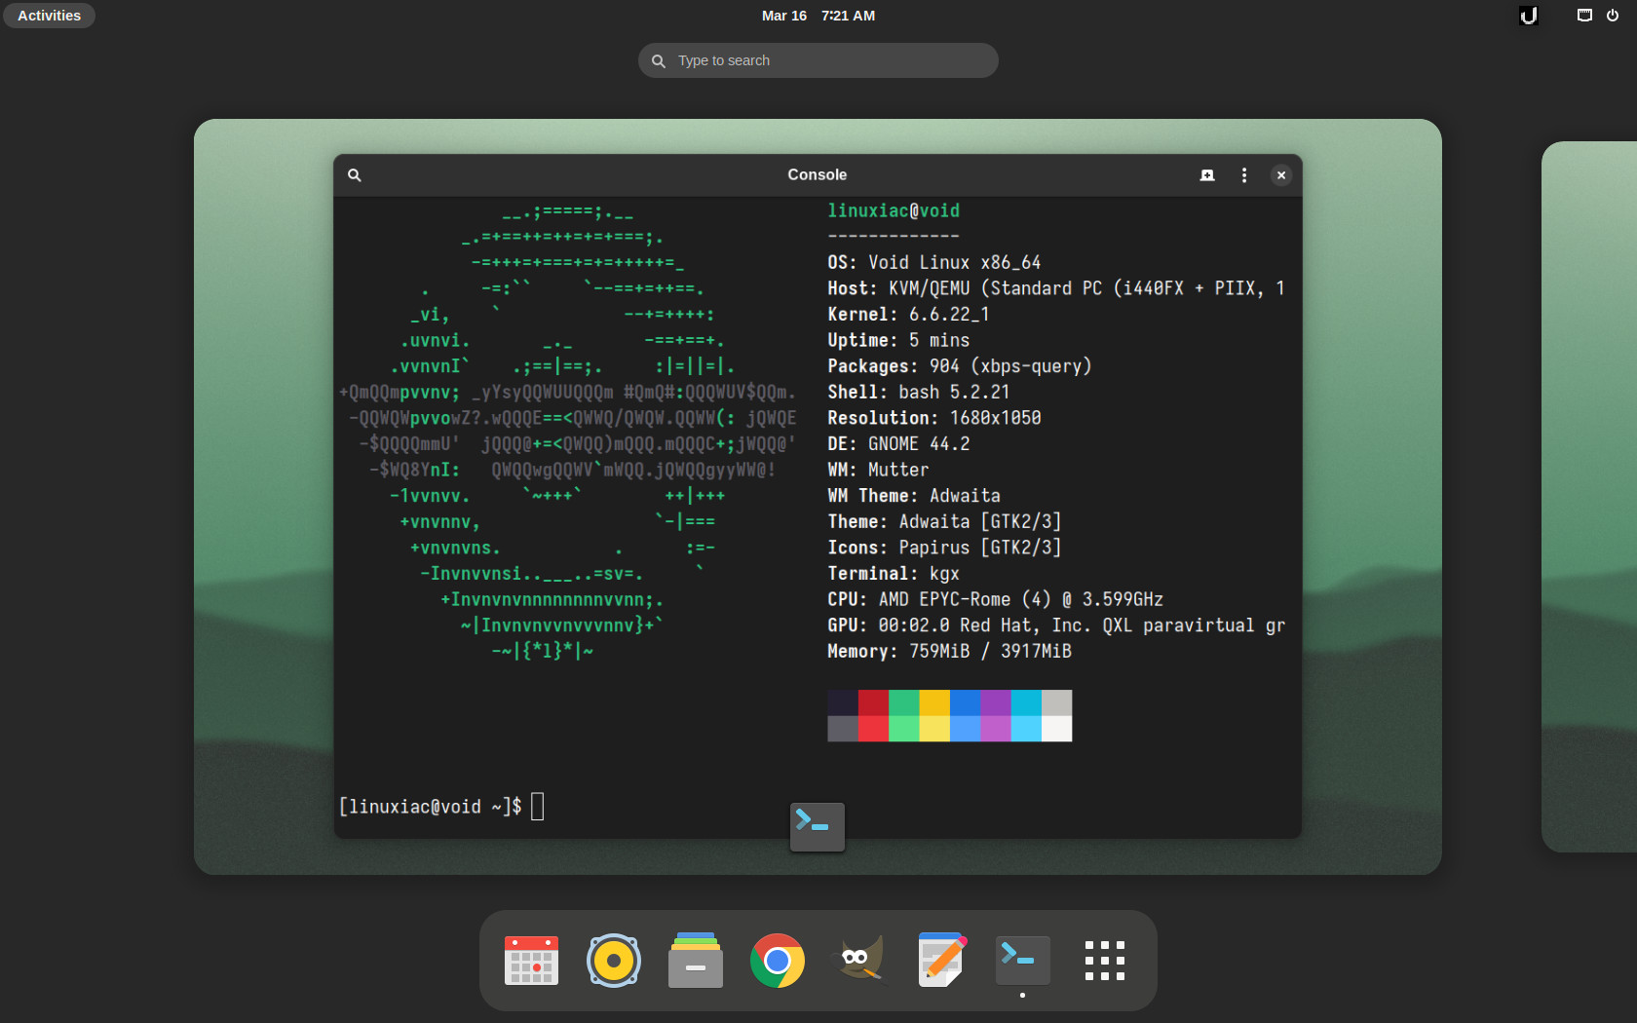This screenshot has height=1023, width=1637.
Task: Click the DE: GNOME 44.2 line
Action: 898,444
